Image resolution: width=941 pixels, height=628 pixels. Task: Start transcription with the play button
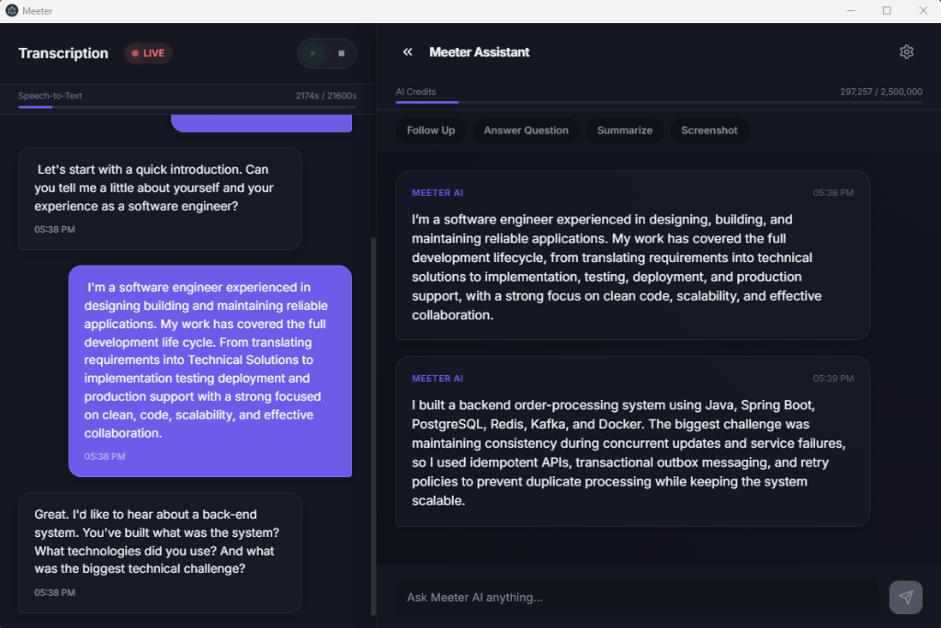coord(312,53)
